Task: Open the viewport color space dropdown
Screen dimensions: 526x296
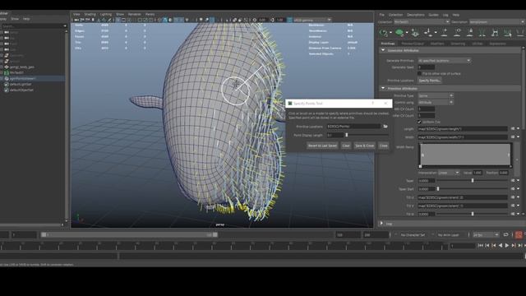Action: coord(312,20)
